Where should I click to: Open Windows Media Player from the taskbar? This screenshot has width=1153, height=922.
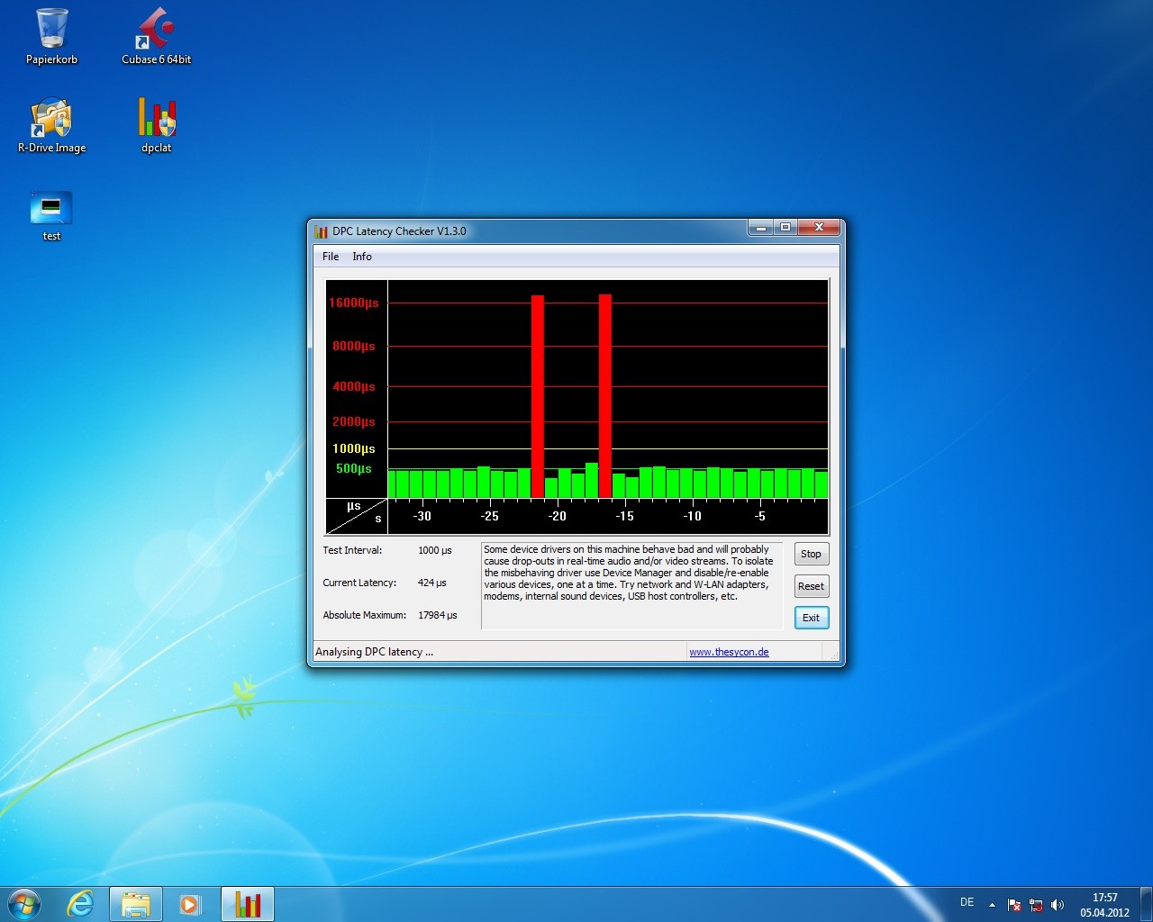click(x=190, y=904)
